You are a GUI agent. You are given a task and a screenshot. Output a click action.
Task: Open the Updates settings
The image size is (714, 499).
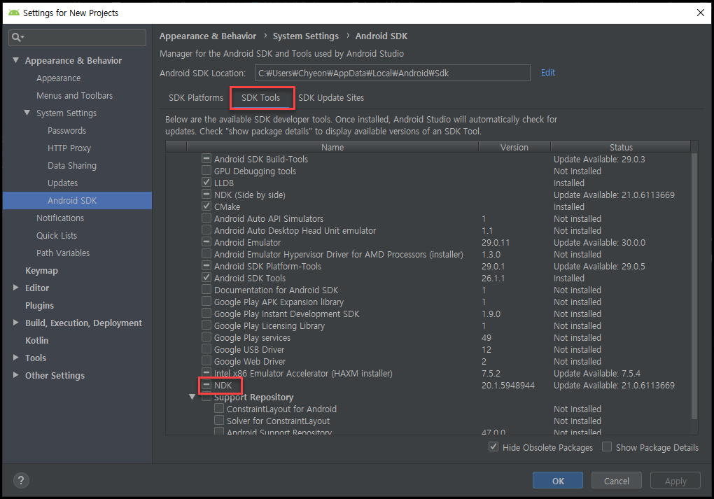(62, 183)
